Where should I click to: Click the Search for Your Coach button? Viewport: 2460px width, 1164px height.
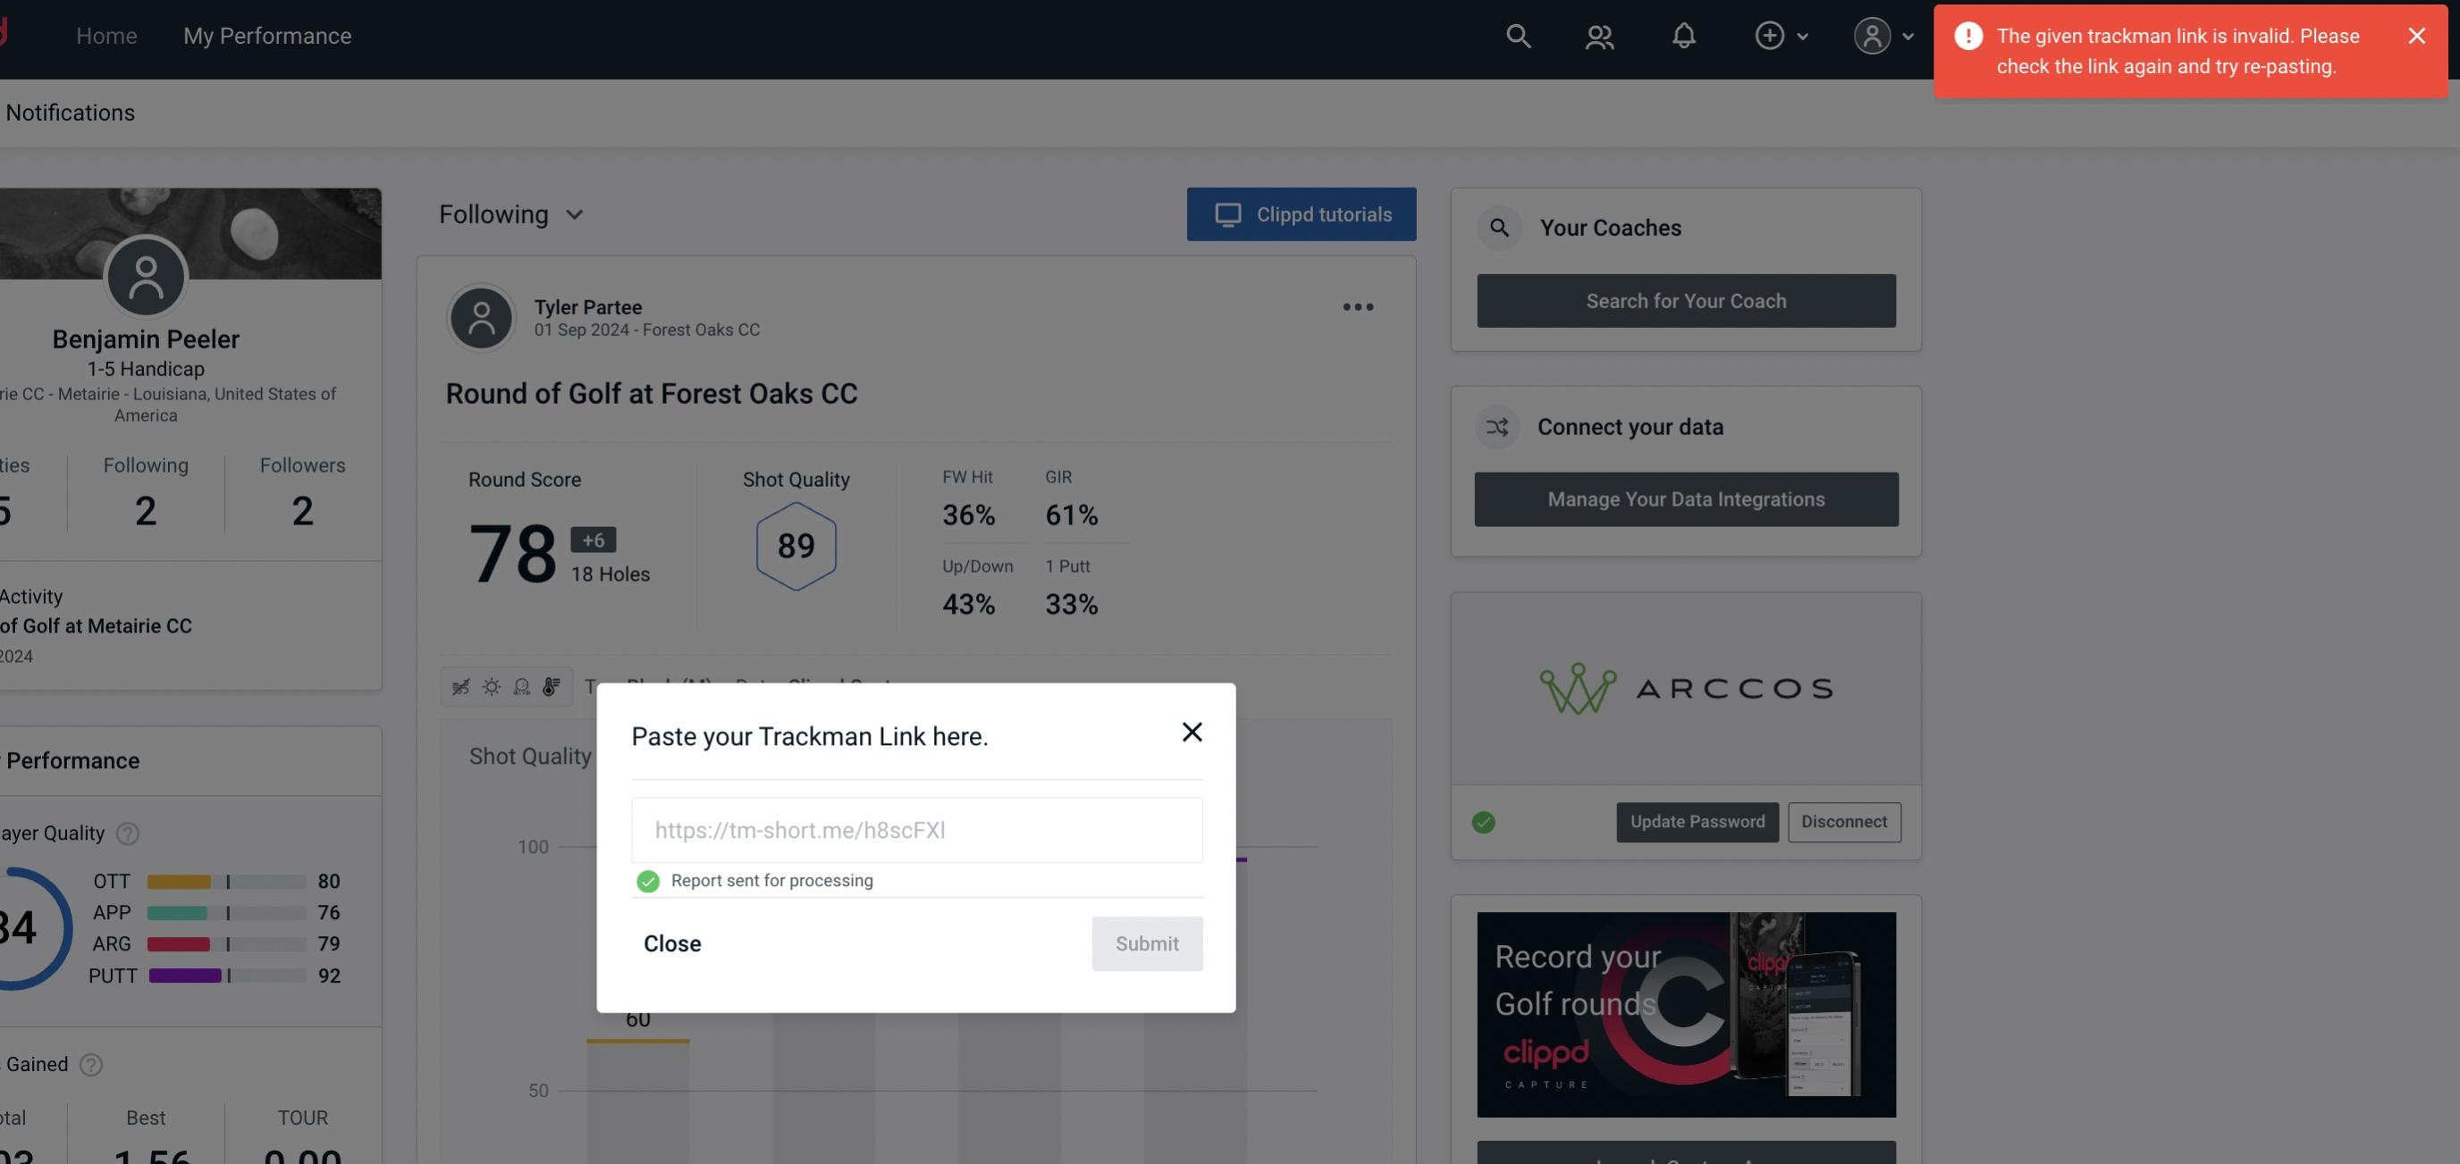coord(1687,301)
